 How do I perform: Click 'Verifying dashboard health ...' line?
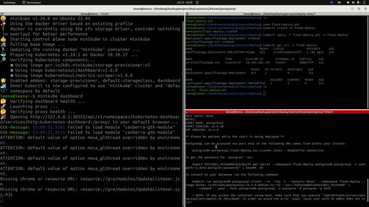click(47, 101)
